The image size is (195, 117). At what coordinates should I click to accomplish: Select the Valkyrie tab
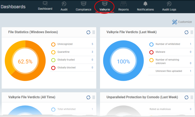(105, 6)
